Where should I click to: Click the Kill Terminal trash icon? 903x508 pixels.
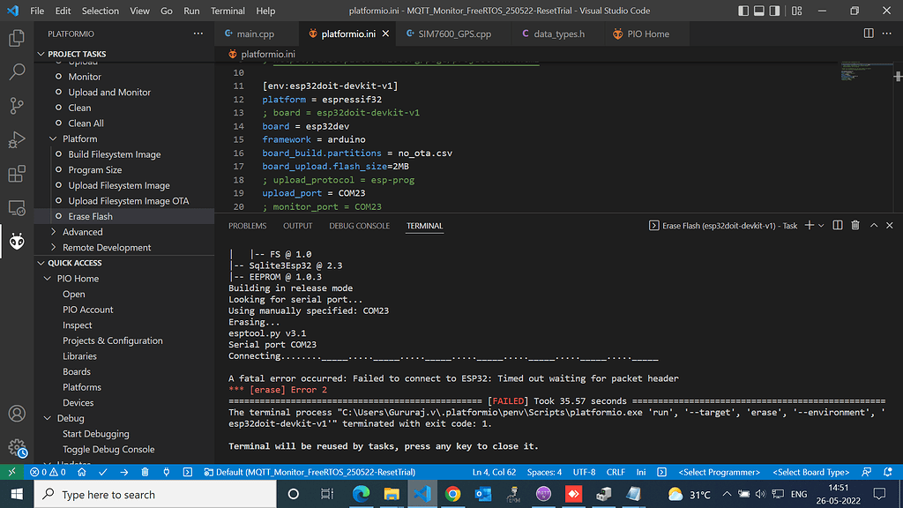[854, 225]
